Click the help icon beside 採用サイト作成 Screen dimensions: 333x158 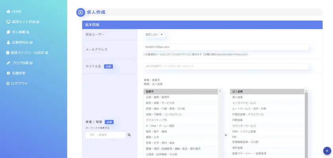pos(38,22)
